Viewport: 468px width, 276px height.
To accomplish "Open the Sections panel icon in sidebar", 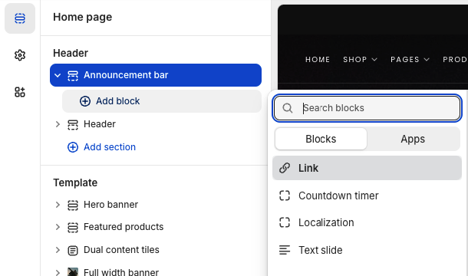I will click(x=20, y=18).
